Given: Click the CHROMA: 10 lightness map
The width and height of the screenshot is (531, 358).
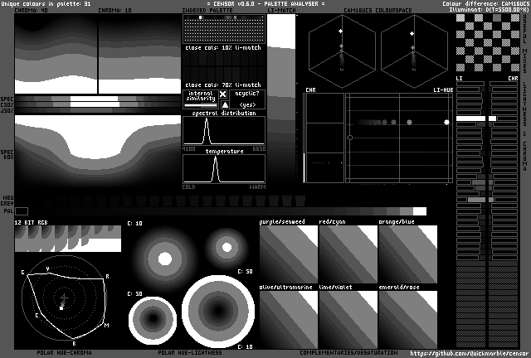Looking at the screenshot, I should (139, 54).
